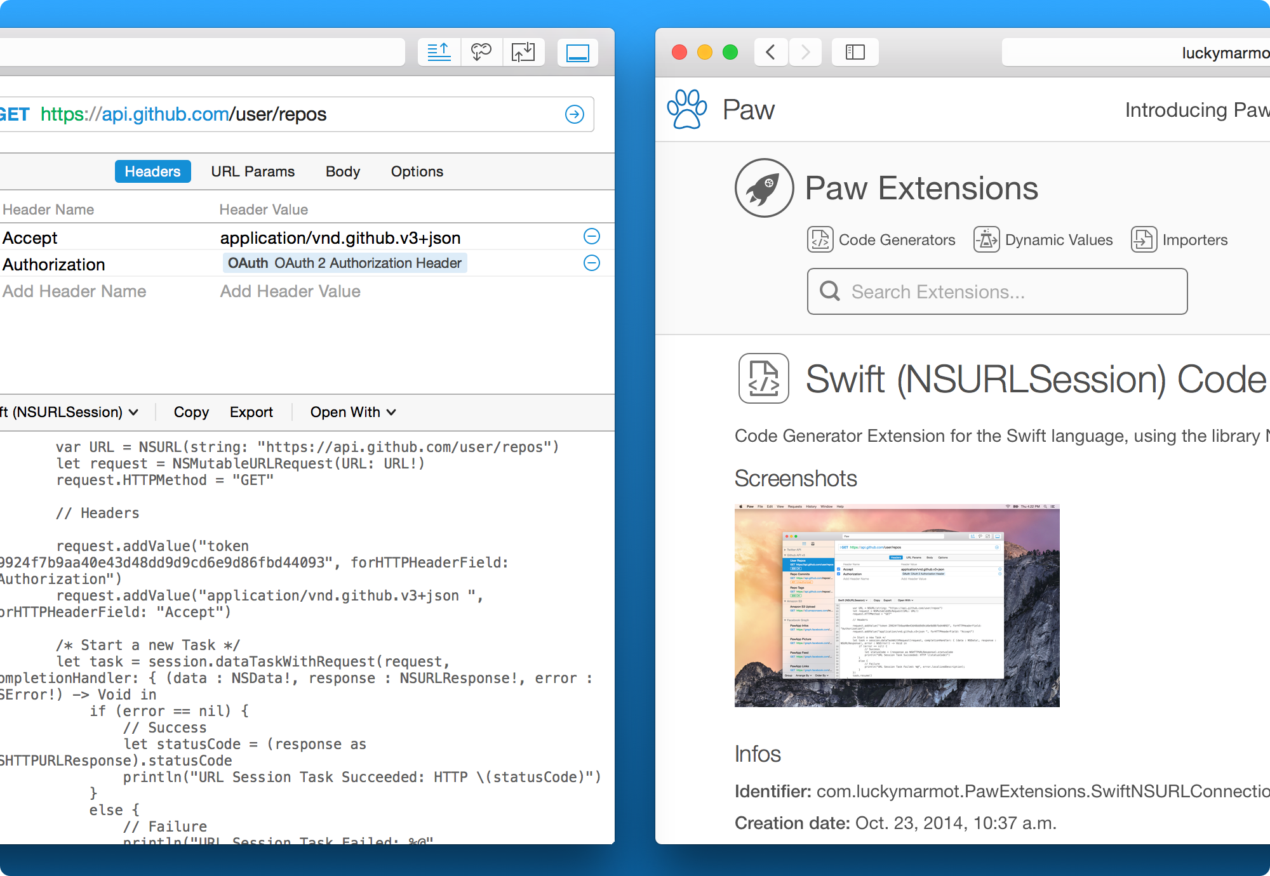Remove the Authorization header row
1270x876 pixels.
(592, 263)
